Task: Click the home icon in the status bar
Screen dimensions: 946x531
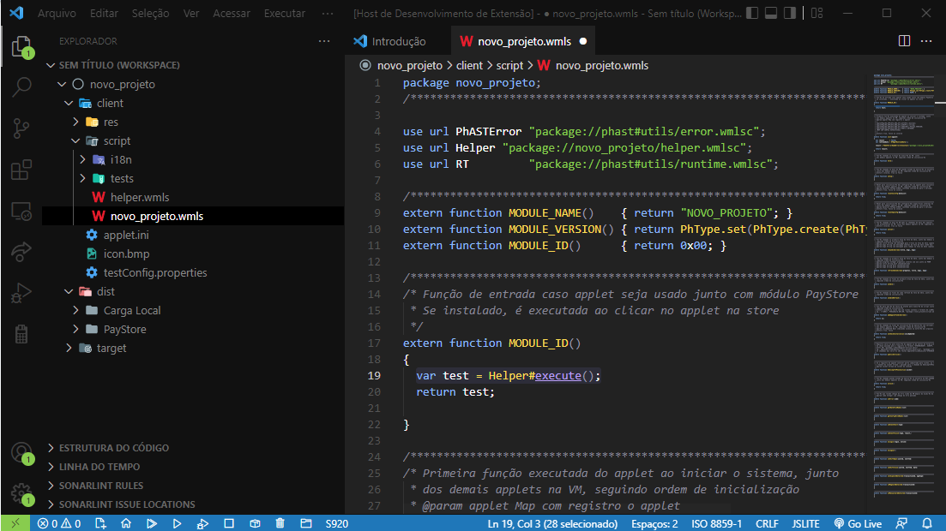Action: point(126,522)
